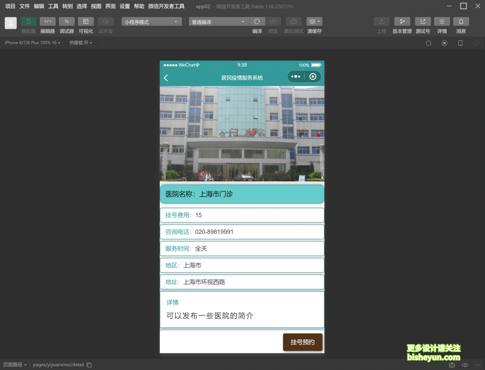Open the details panel icon

442,21
